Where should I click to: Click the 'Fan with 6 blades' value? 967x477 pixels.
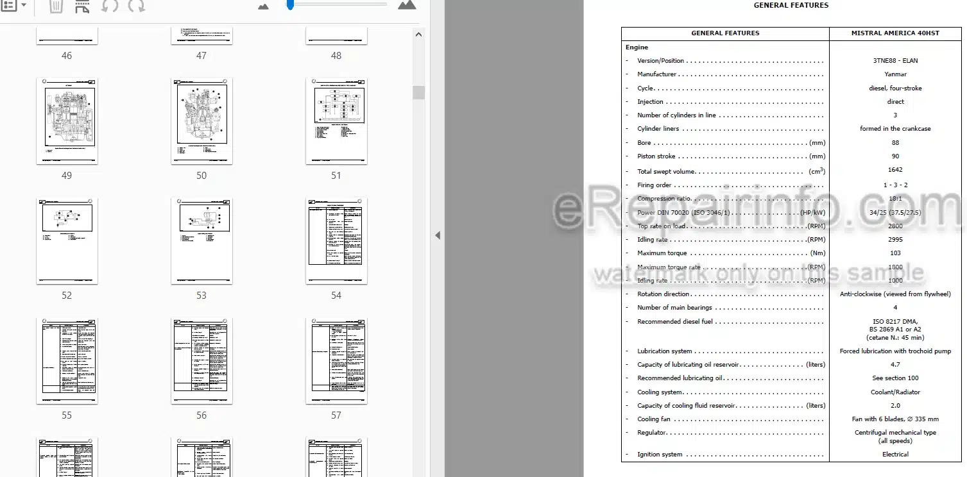895,419
